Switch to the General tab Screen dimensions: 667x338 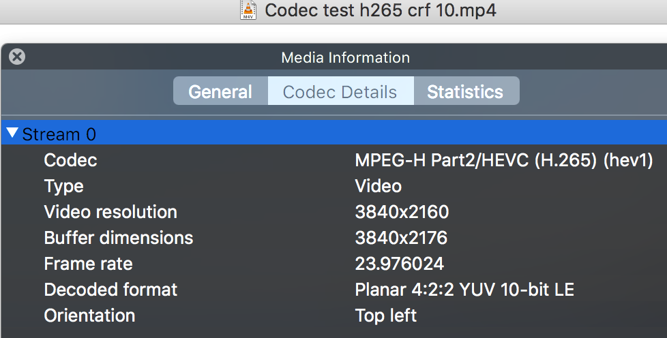tap(220, 91)
